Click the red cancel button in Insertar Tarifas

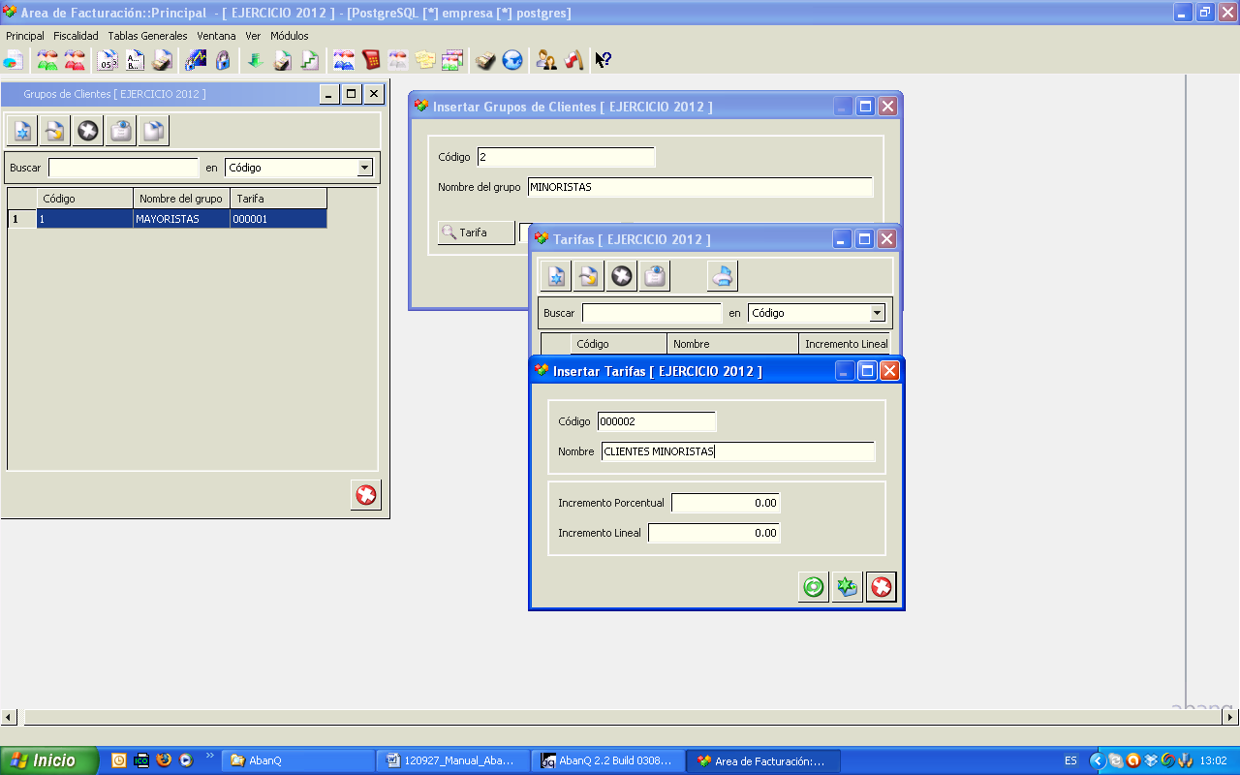tap(882, 587)
